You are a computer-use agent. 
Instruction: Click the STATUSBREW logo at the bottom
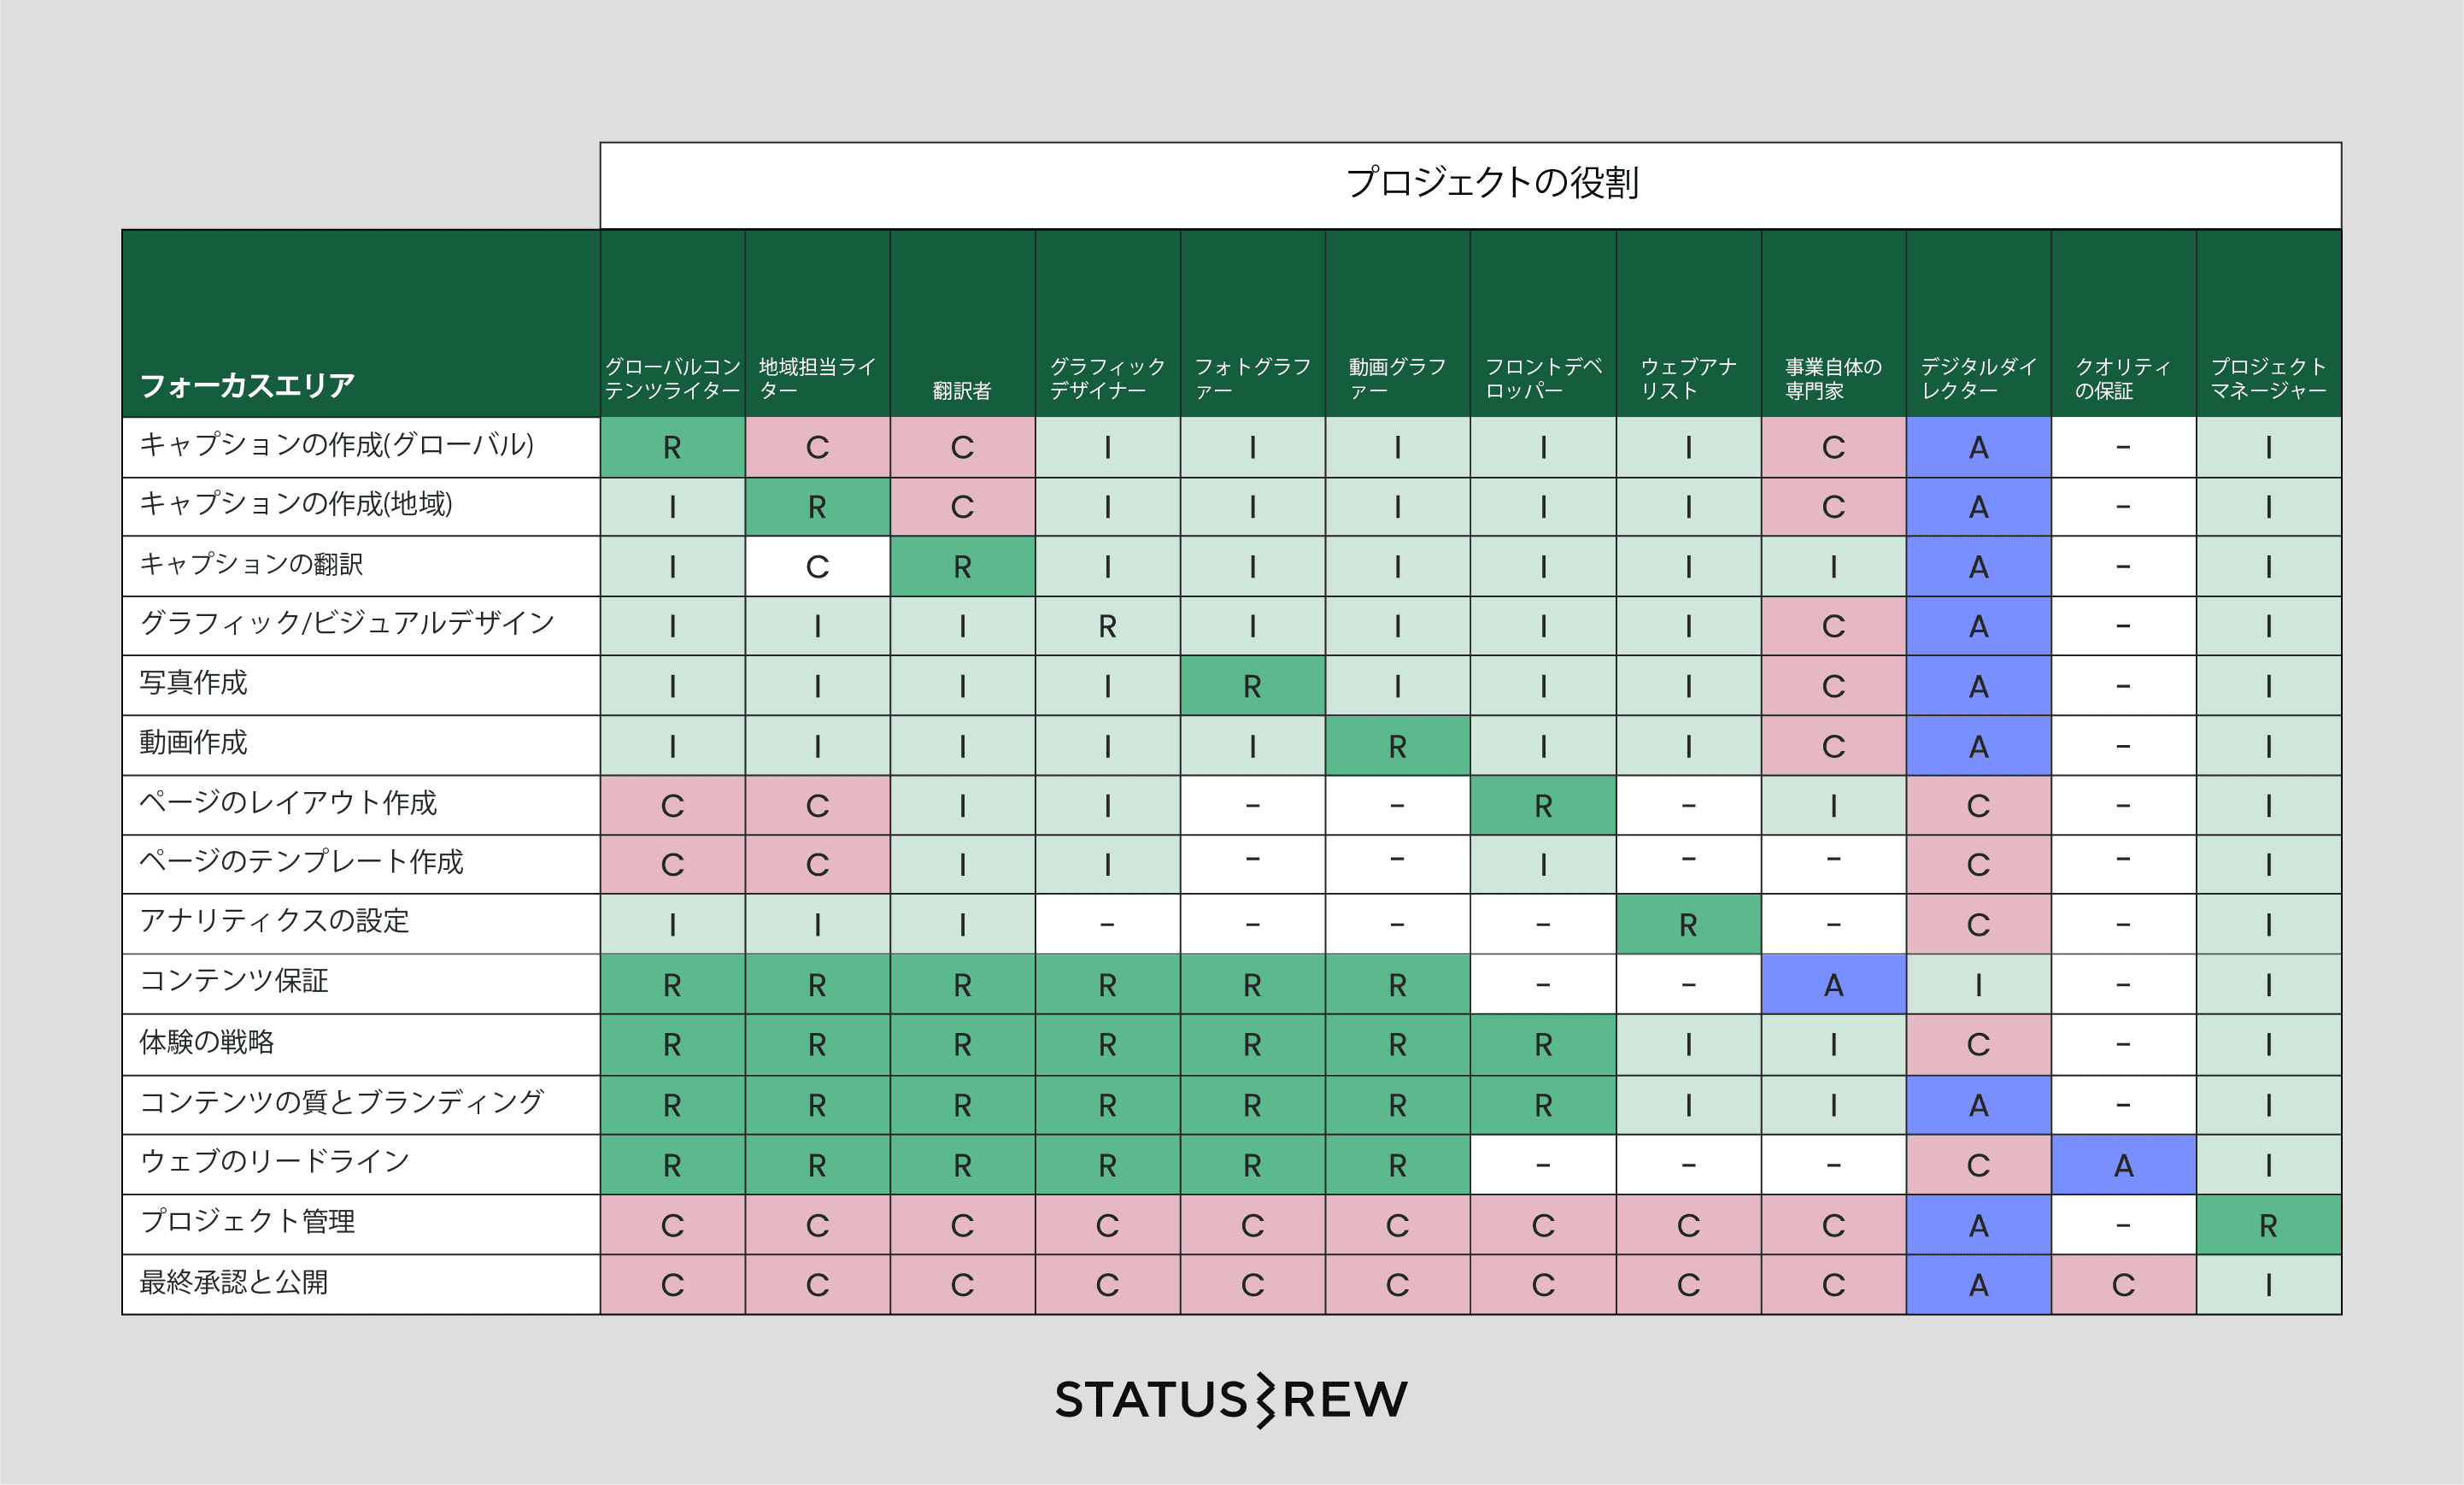coord(1231,1399)
